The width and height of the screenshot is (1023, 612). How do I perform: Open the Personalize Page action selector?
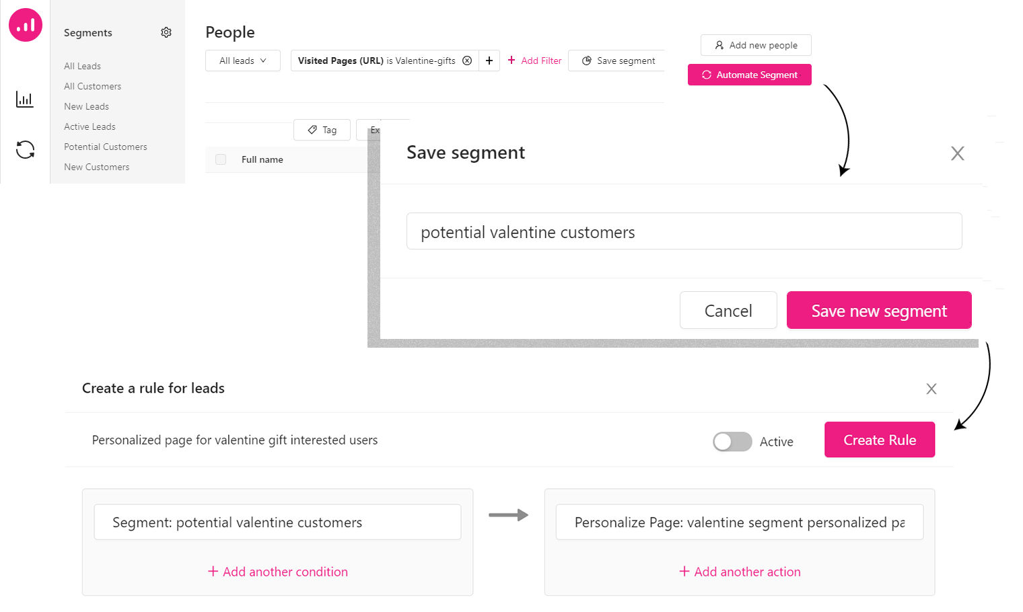[739, 522]
